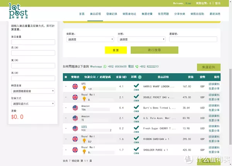Open 詳細資料 for the DOUBLE POCKET BAG row
The image size is (232, 166).
coord(214,95)
